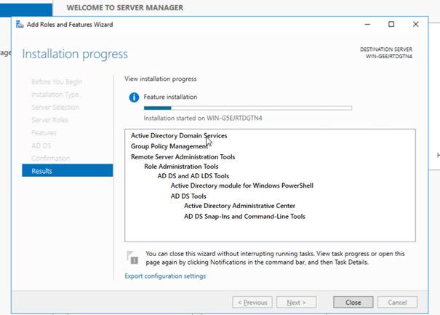440x315 pixels.
Task: Click the Next button
Action: tap(296, 302)
